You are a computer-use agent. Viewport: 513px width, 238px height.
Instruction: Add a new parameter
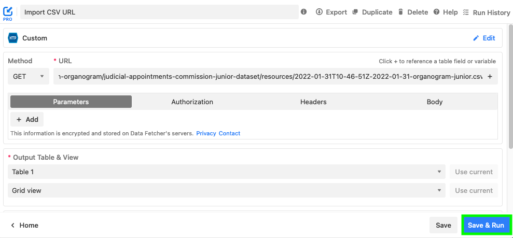pos(27,119)
